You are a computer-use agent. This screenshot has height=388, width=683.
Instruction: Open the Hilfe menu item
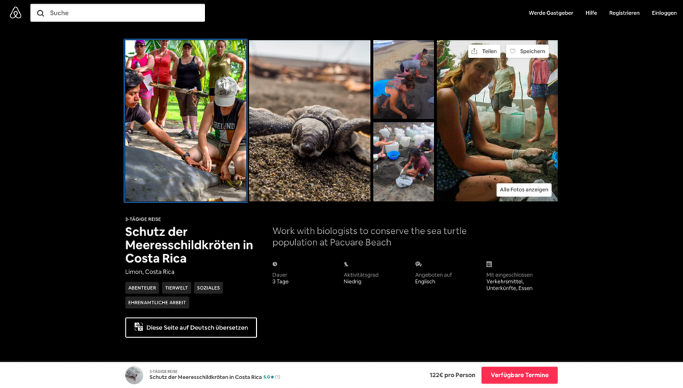click(591, 13)
